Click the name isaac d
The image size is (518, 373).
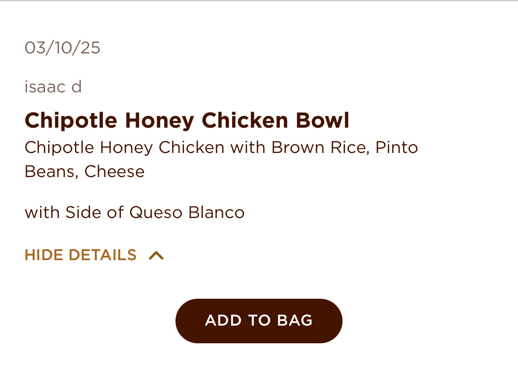[x=53, y=87]
